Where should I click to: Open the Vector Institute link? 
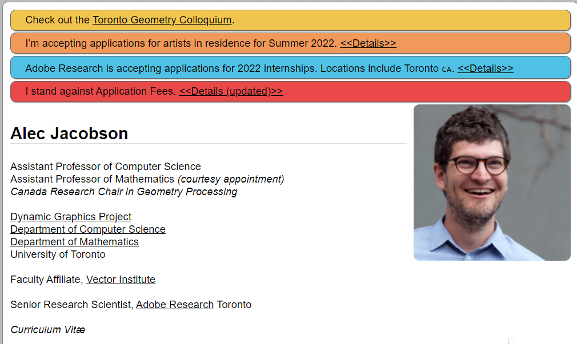tap(121, 280)
